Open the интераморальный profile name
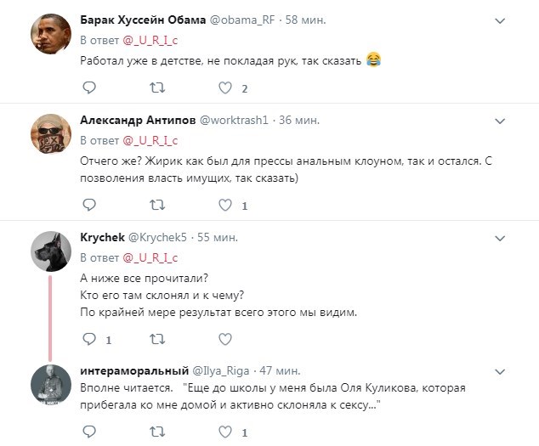The height and width of the screenshot is (446, 539). click(133, 370)
